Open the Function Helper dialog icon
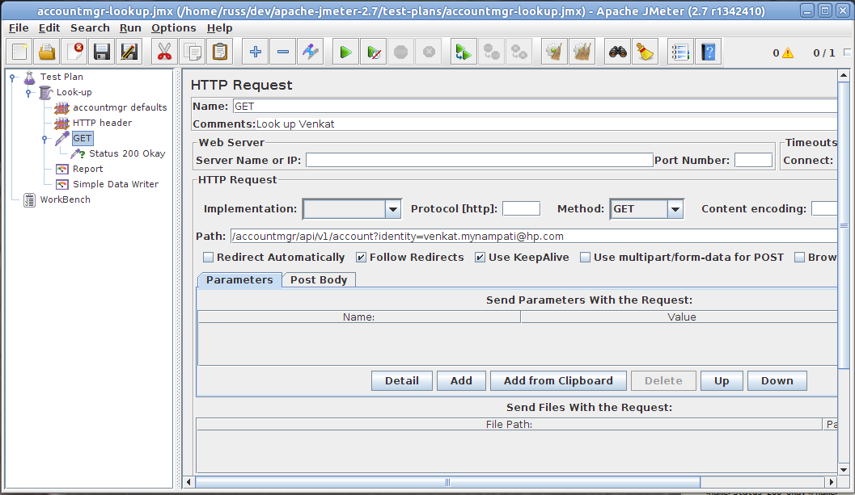Viewport: 855px width, 495px height. point(680,52)
